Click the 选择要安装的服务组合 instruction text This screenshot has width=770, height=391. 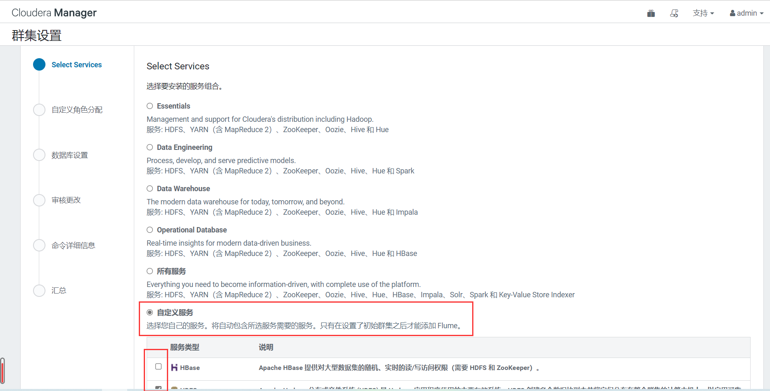pyautogui.click(x=185, y=86)
